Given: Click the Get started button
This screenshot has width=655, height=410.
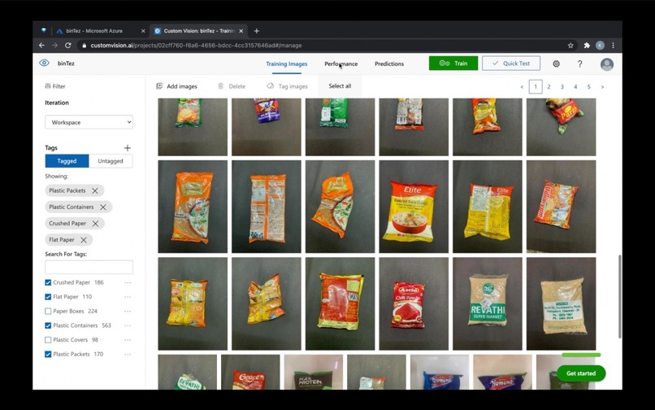Looking at the screenshot, I should point(581,373).
